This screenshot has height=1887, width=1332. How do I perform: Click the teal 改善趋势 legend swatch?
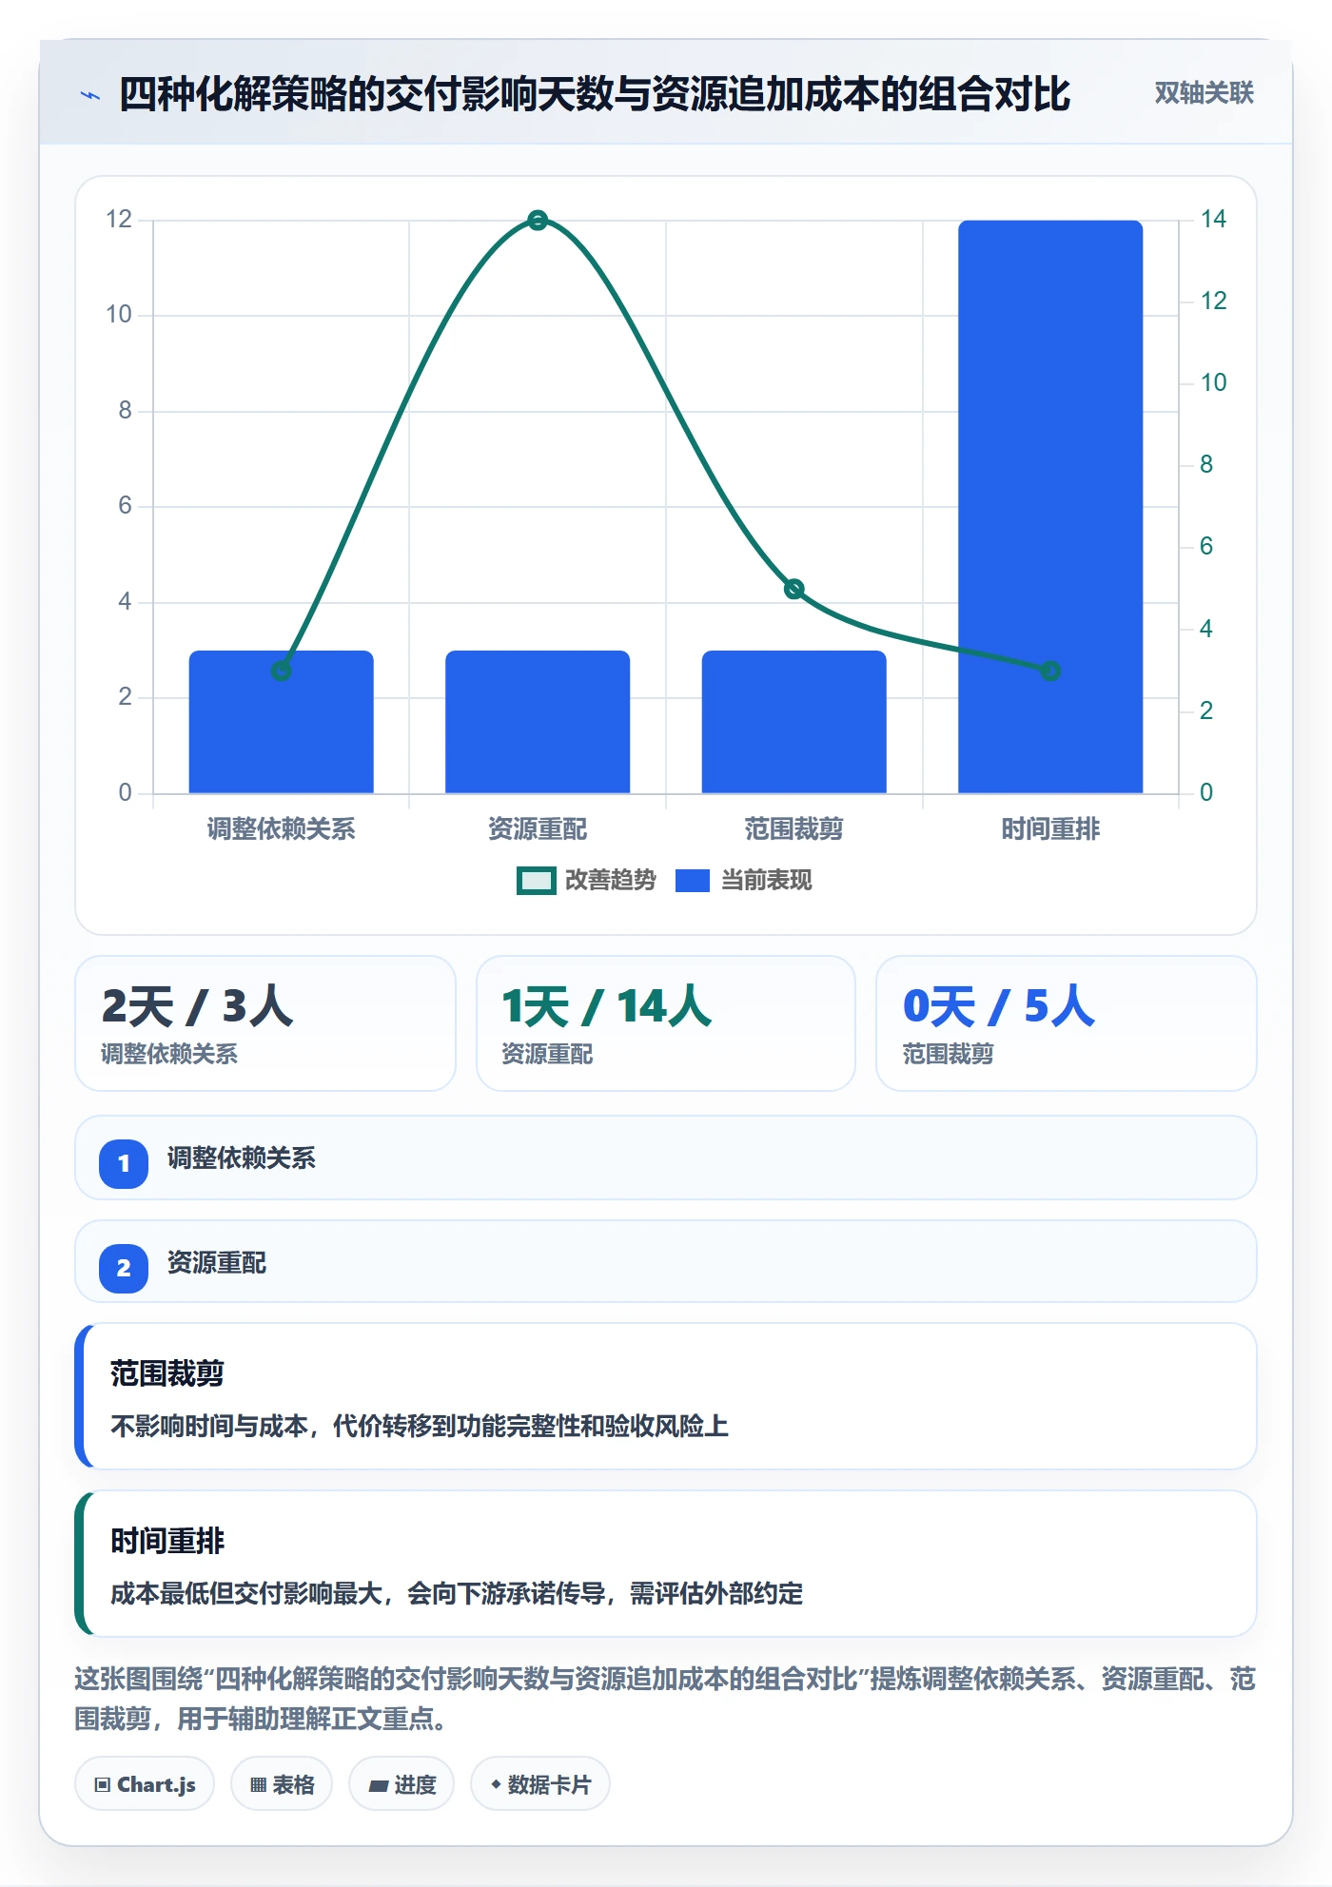coord(536,881)
